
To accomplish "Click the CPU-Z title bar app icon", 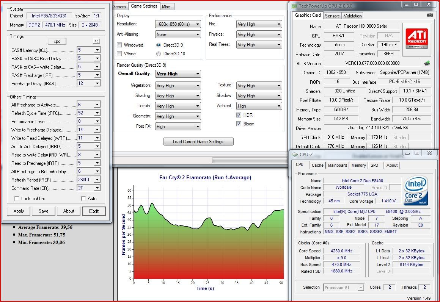I will pos(295,154).
